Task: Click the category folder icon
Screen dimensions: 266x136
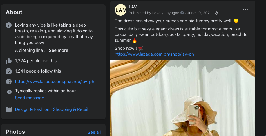Action: click(x=9, y=109)
